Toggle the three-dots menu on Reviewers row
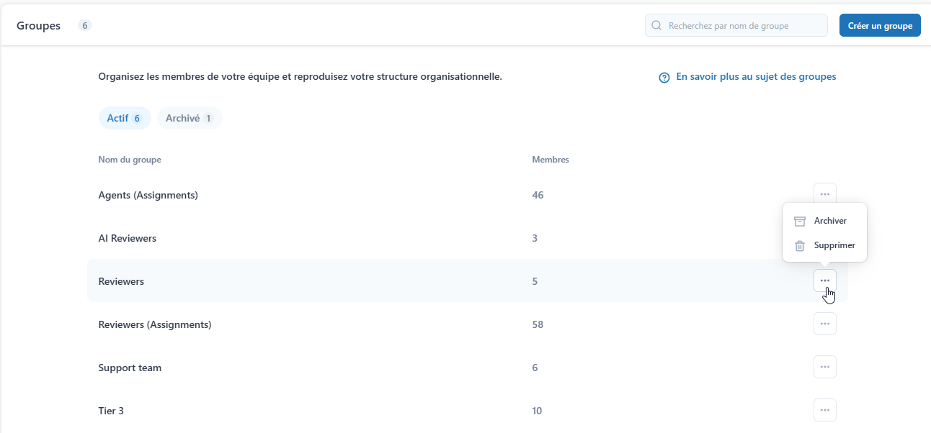Viewport: 931px width, 433px height. coord(825,281)
